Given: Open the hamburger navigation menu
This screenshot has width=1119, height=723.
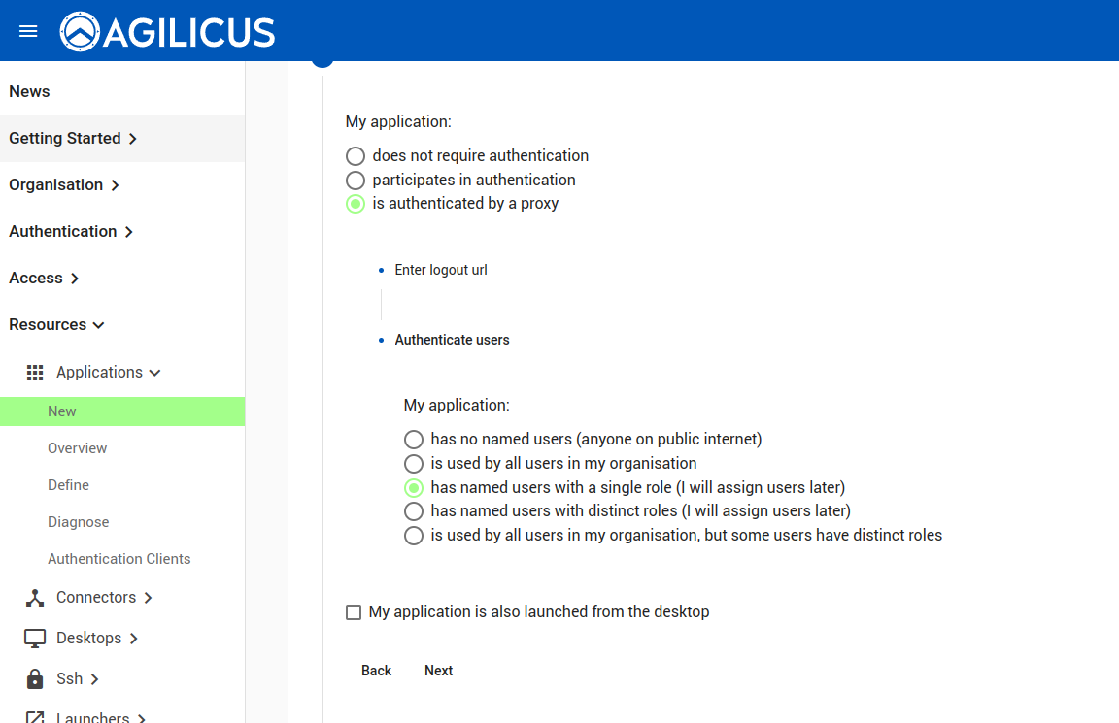Looking at the screenshot, I should tap(28, 31).
